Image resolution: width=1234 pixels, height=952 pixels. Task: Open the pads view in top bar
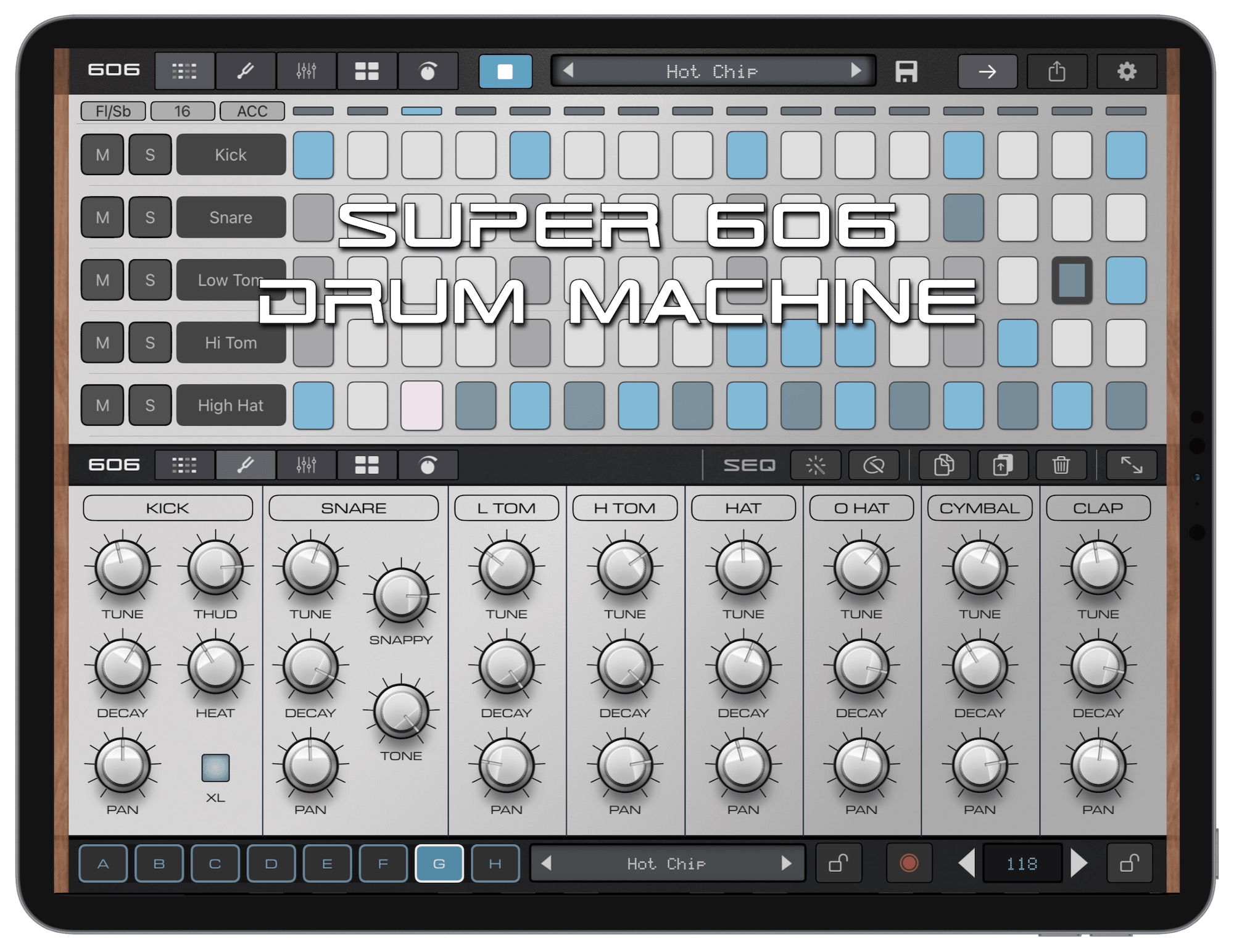366,71
